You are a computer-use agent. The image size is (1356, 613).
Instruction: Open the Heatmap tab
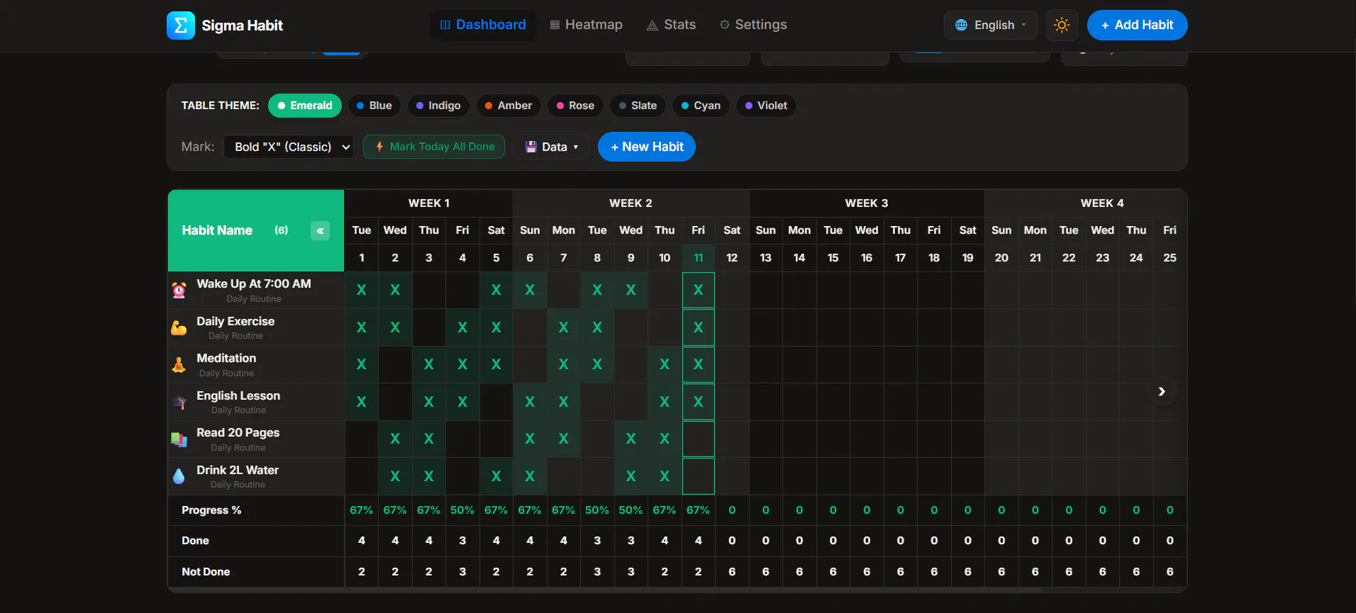coord(587,25)
